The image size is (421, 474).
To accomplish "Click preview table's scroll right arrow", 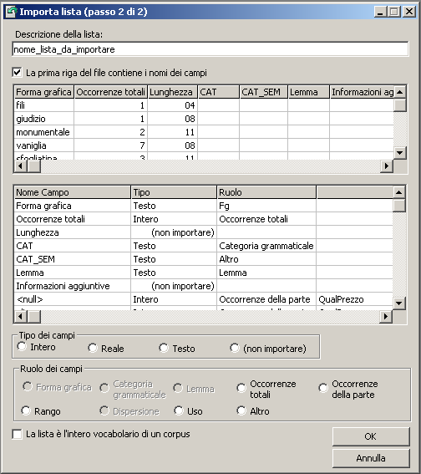I will [387, 166].
